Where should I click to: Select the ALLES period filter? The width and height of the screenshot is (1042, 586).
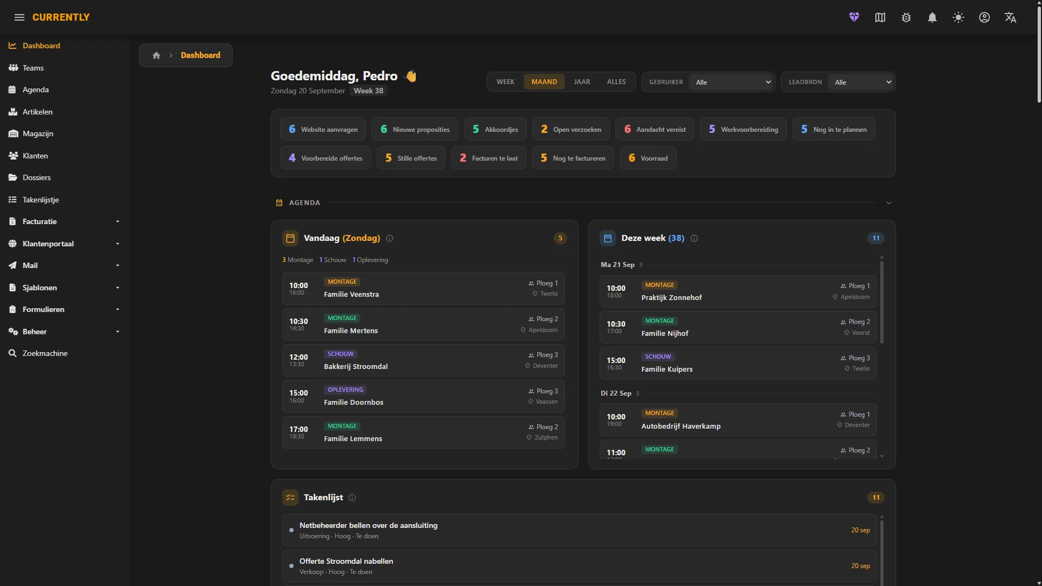[x=617, y=82]
